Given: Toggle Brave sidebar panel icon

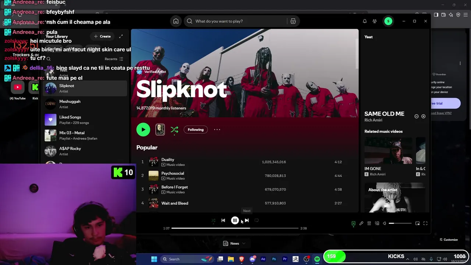Looking at the screenshot, I should [436, 15].
